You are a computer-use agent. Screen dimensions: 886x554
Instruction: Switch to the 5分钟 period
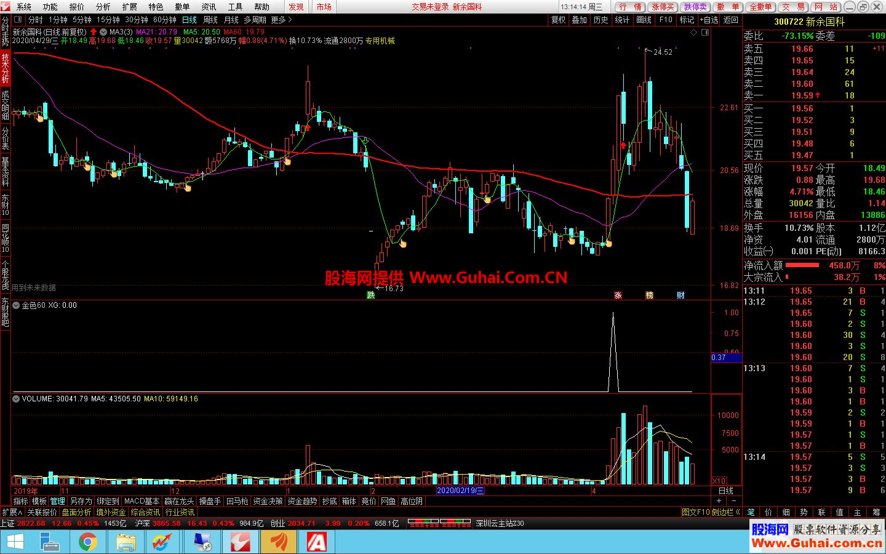tap(82, 20)
